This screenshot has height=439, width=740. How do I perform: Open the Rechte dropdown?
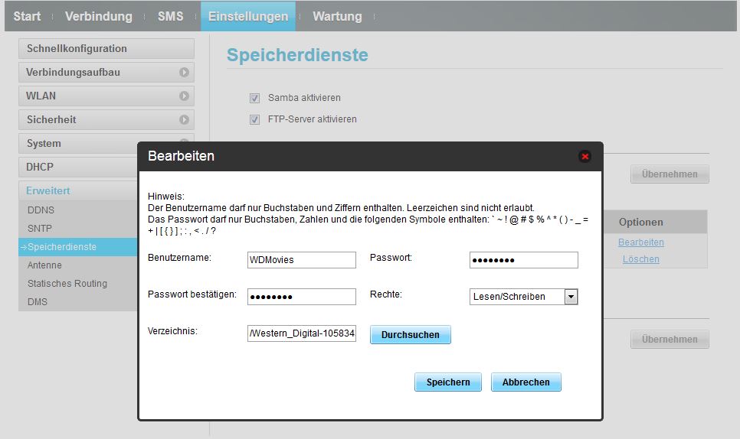pos(570,297)
